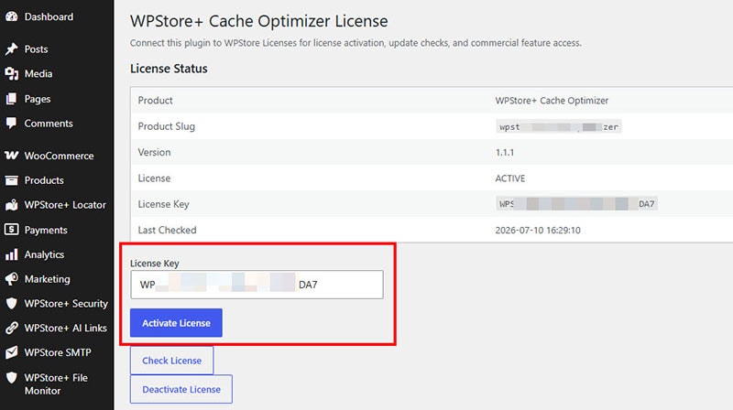733x410 pixels.
Task: Click the Posts pushpin icon
Action: (x=12, y=49)
